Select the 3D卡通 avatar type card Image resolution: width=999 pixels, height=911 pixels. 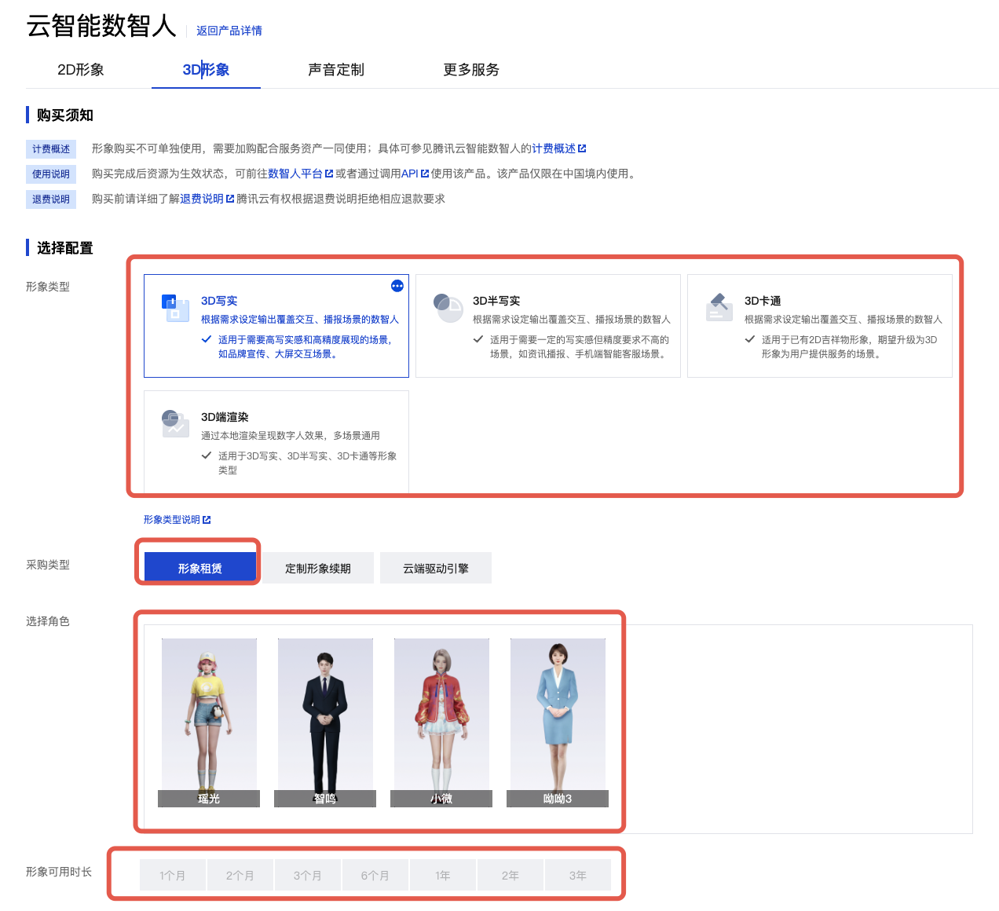[820, 326]
